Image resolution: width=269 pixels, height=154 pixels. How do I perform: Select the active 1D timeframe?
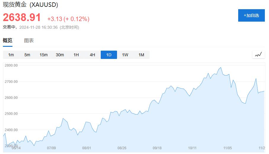pyautogui.click(x=109, y=55)
